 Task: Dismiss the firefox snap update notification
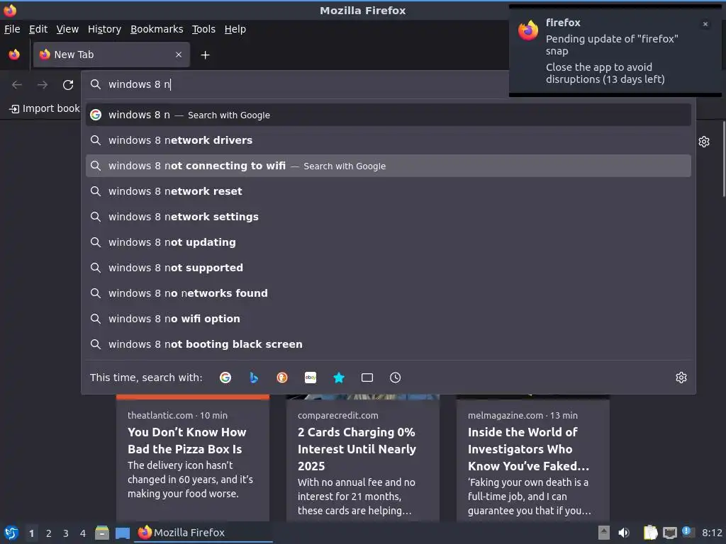click(705, 24)
